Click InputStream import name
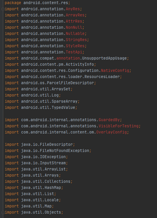The height and width of the screenshot is (218, 157). (x=53, y=163)
